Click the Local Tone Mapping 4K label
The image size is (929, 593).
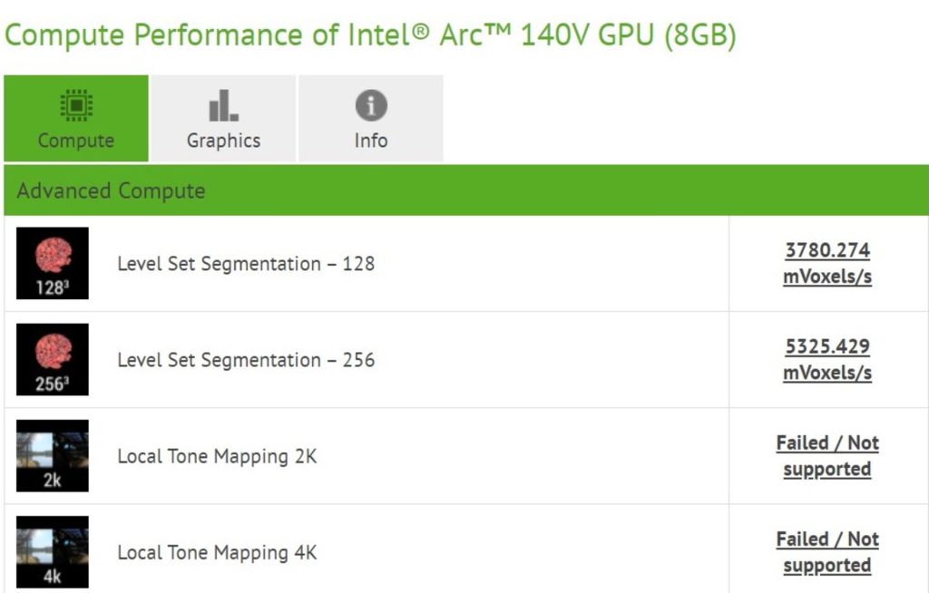[217, 552]
